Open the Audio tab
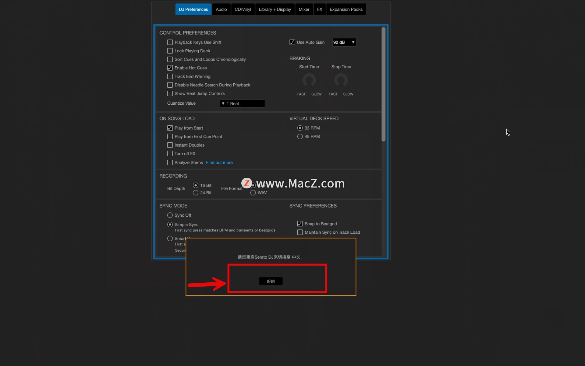585x366 pixels. coord(221,9)
